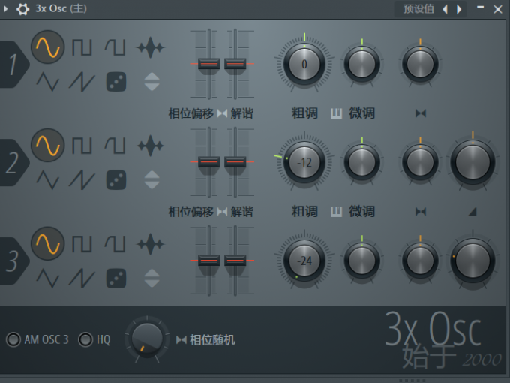Toggle oscillator 3 invert arrows
This screenshot has width=510, height=383.
coord(152,278)
